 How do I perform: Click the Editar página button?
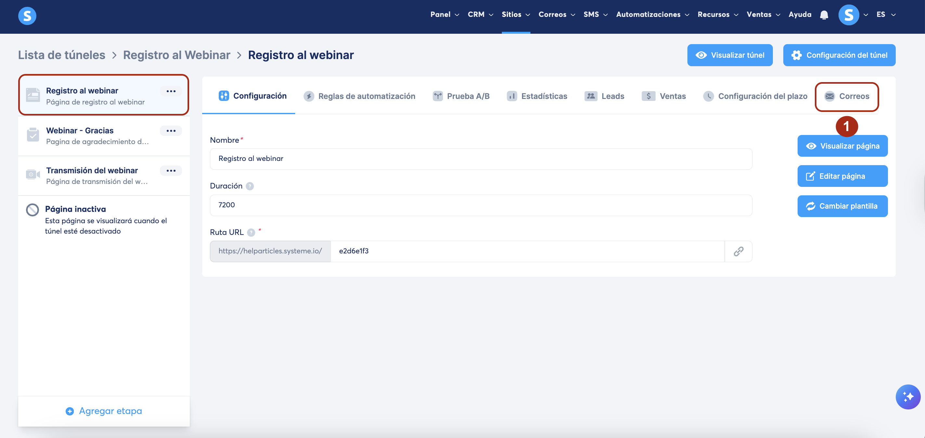[x=842, y=176]
